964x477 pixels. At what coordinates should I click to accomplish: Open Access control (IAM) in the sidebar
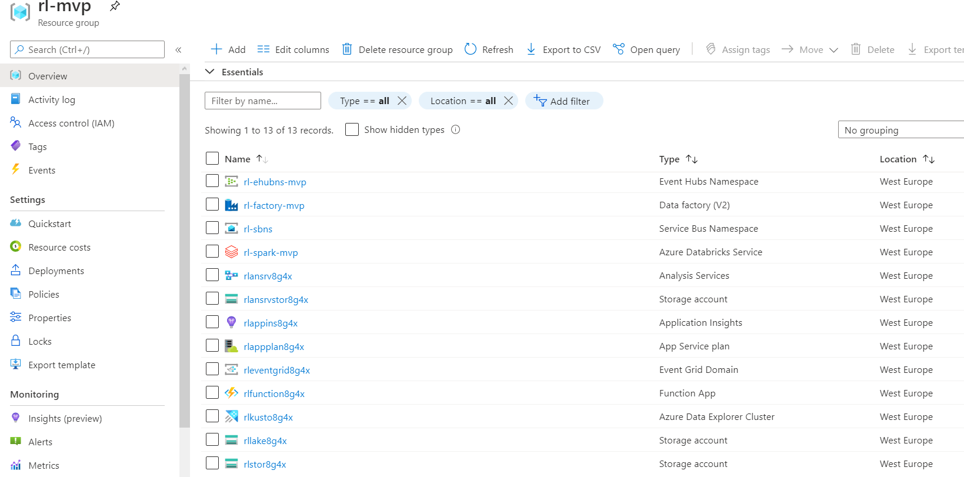tap(71, 123)
